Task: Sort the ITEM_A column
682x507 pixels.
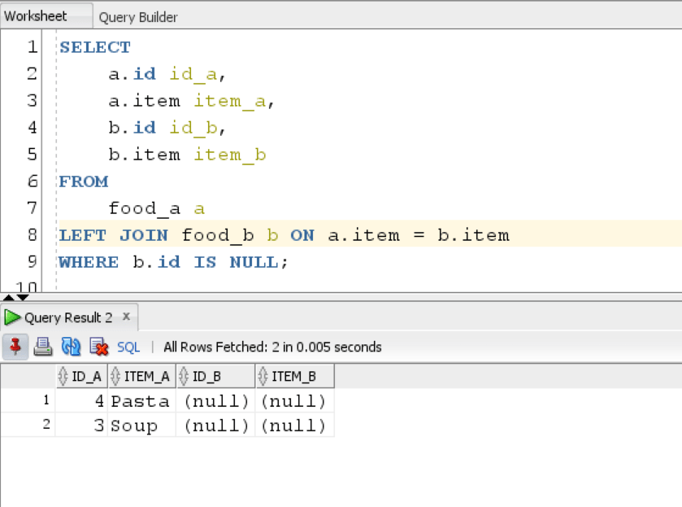Action: 140,375
